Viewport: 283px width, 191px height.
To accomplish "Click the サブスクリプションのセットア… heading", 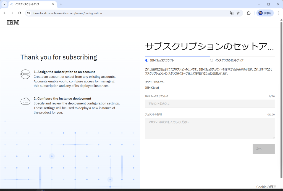I will coord(209,46).
